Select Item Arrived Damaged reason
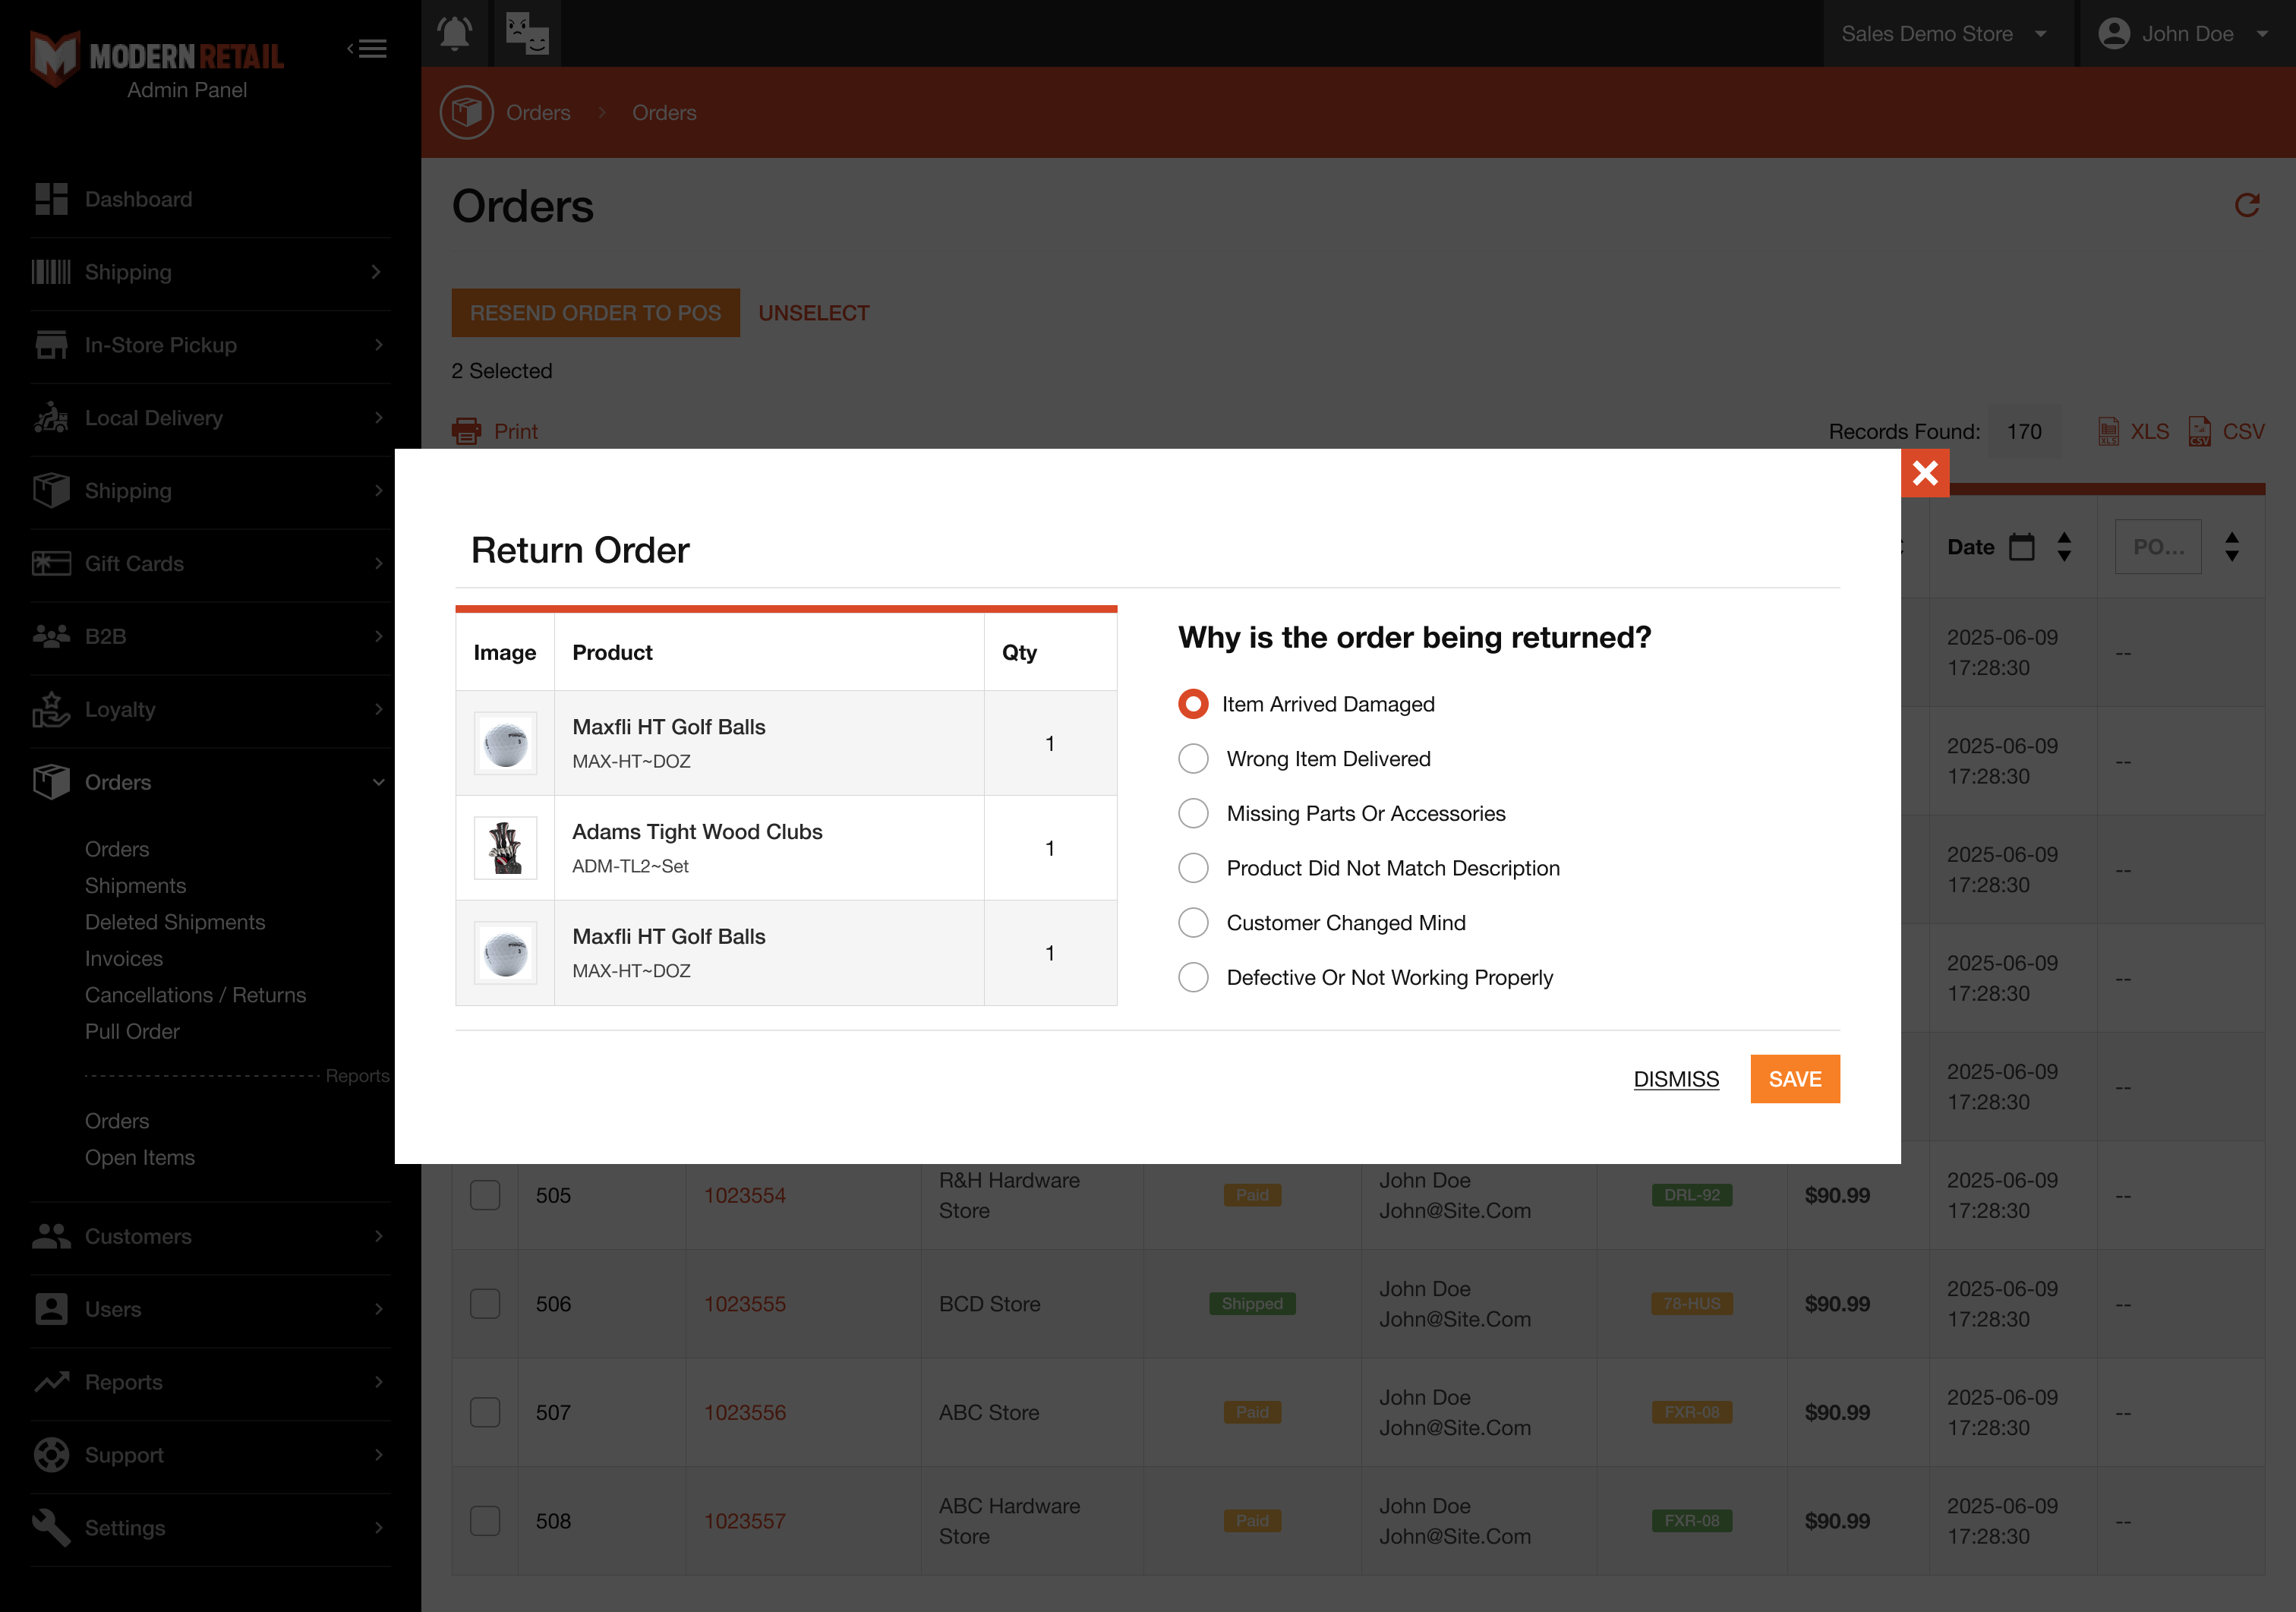 tap(1193, 704)
